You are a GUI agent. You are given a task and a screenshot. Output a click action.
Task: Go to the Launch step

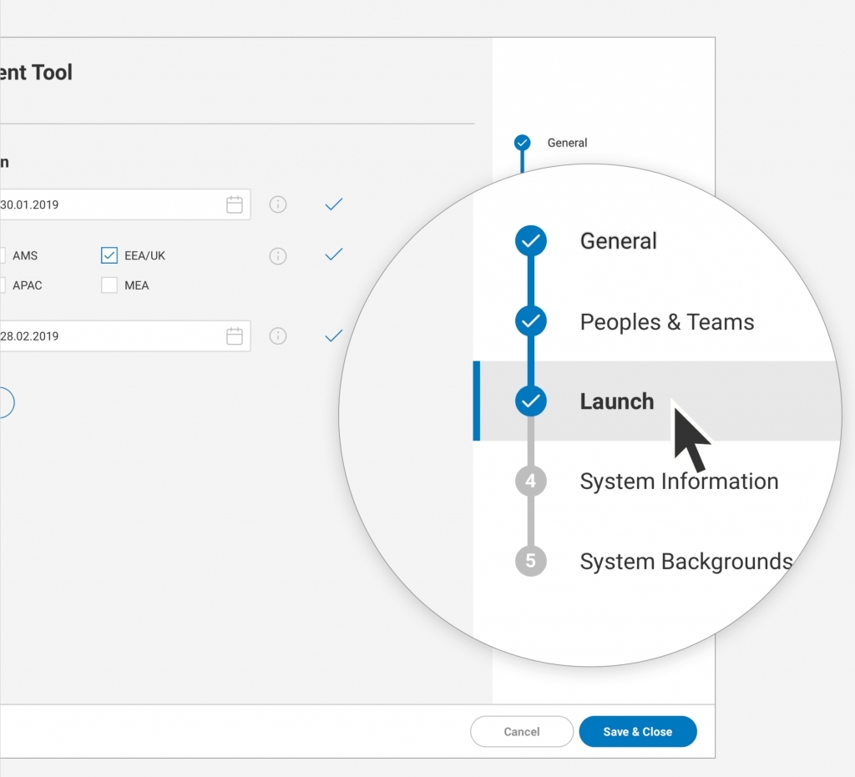(x=617, y=401)
